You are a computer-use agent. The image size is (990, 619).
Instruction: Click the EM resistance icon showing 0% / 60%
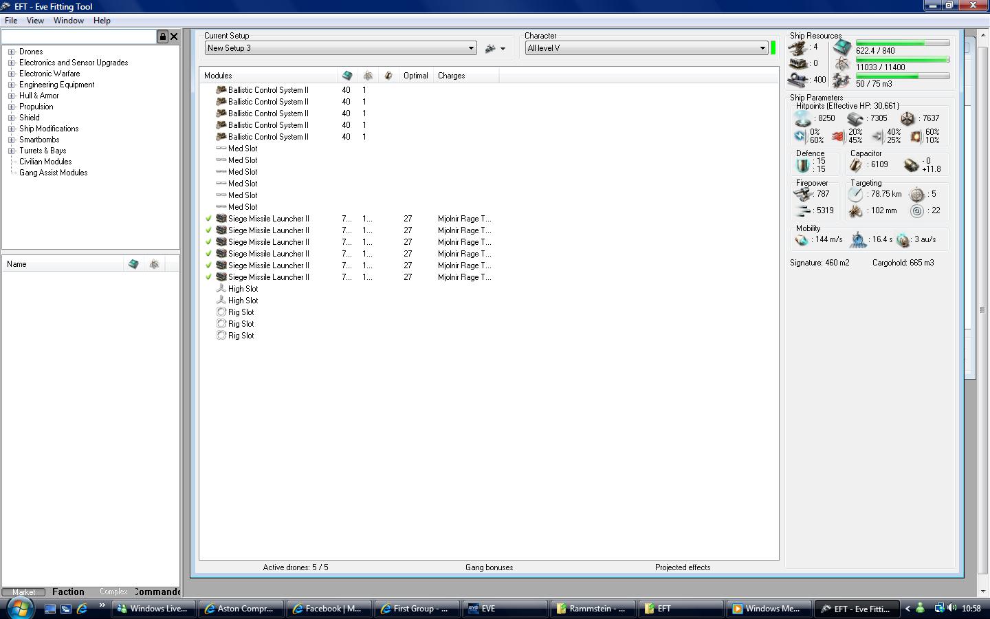(x=800, y=136)
